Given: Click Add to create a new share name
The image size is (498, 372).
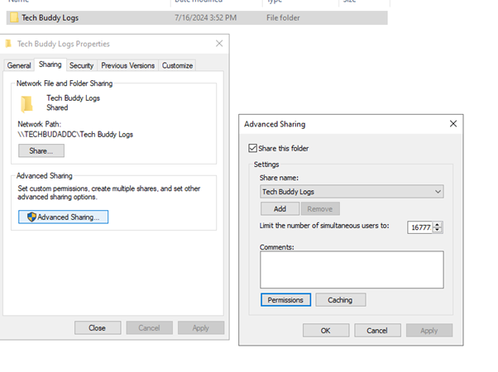Looking at the screenshot, I should click(280, 209).
